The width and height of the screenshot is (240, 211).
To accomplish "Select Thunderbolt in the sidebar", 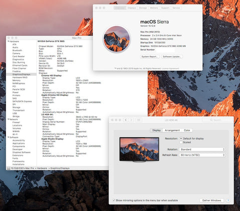I will click(x=18, y=110).
